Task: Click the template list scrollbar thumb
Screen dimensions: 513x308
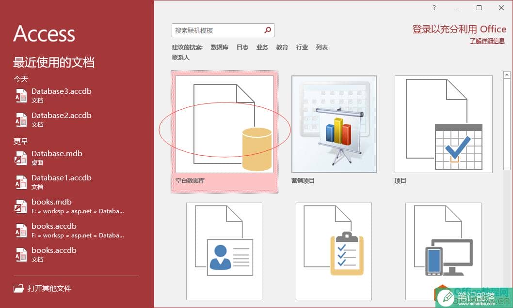Action: point(507,124)
